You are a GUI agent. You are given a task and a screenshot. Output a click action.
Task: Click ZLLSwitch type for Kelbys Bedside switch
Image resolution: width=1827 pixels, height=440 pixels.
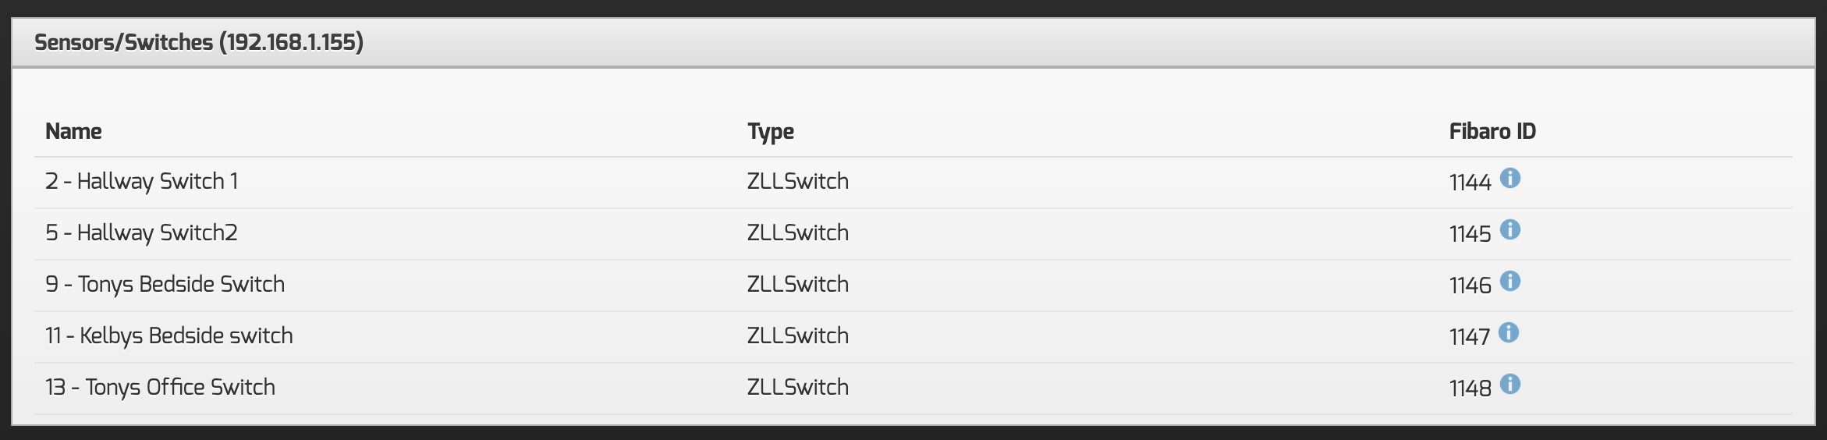pyautogui.click(x=797, y=336)
